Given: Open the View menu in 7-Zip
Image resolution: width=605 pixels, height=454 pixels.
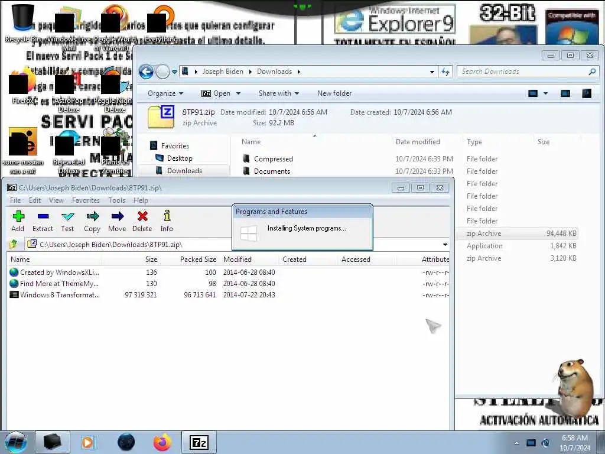Looking at the screenshot, I should pos(56,200).
